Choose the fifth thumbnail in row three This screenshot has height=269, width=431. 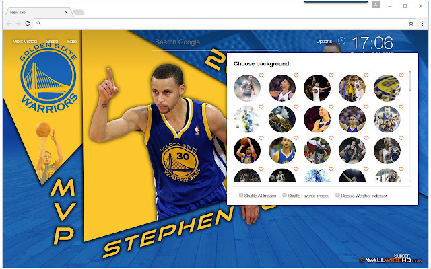pyautogui.click(x=387, y=151)
